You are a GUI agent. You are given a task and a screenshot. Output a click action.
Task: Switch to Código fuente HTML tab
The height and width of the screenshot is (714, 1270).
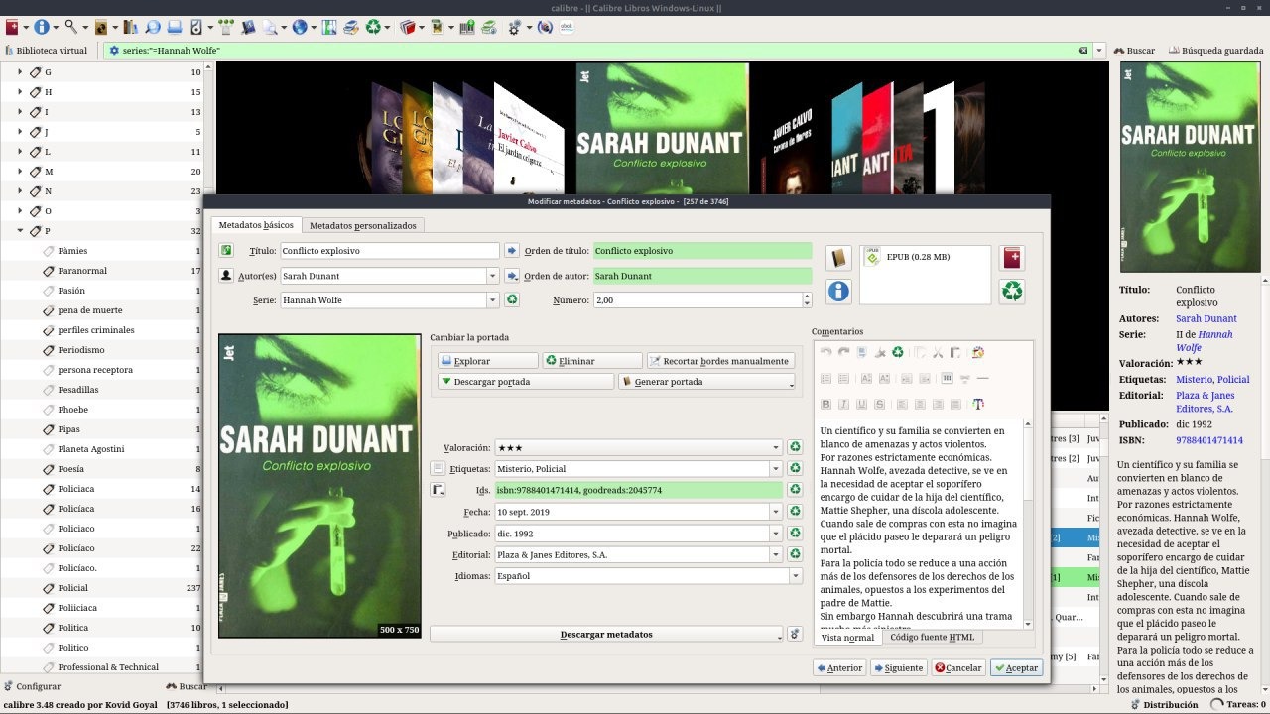(x=932, y=637)
